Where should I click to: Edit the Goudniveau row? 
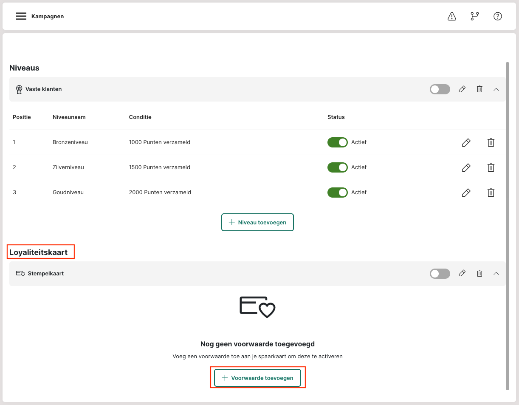tap(466, 193)
